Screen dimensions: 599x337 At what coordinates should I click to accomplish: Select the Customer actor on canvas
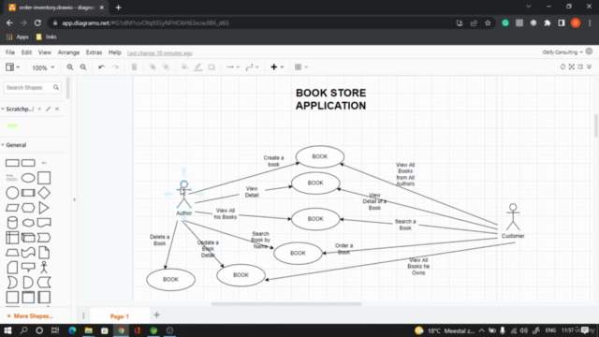coord(513,217)
